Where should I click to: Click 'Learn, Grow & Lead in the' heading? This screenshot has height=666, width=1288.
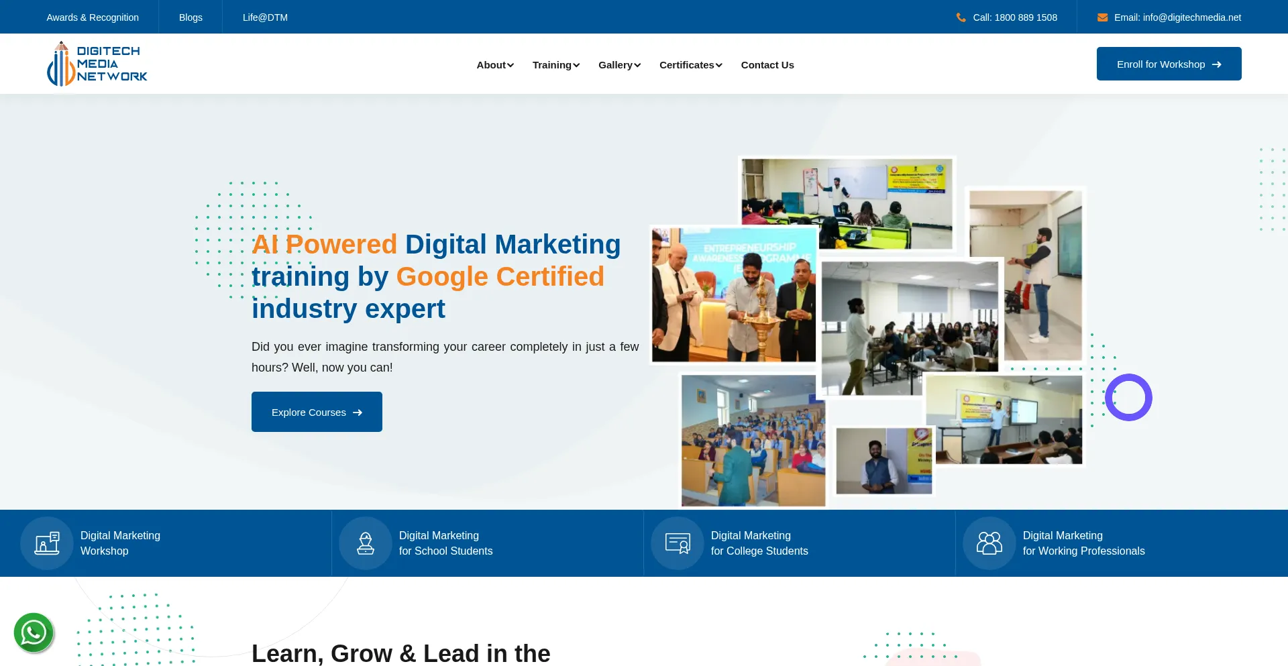click(400, 653)
